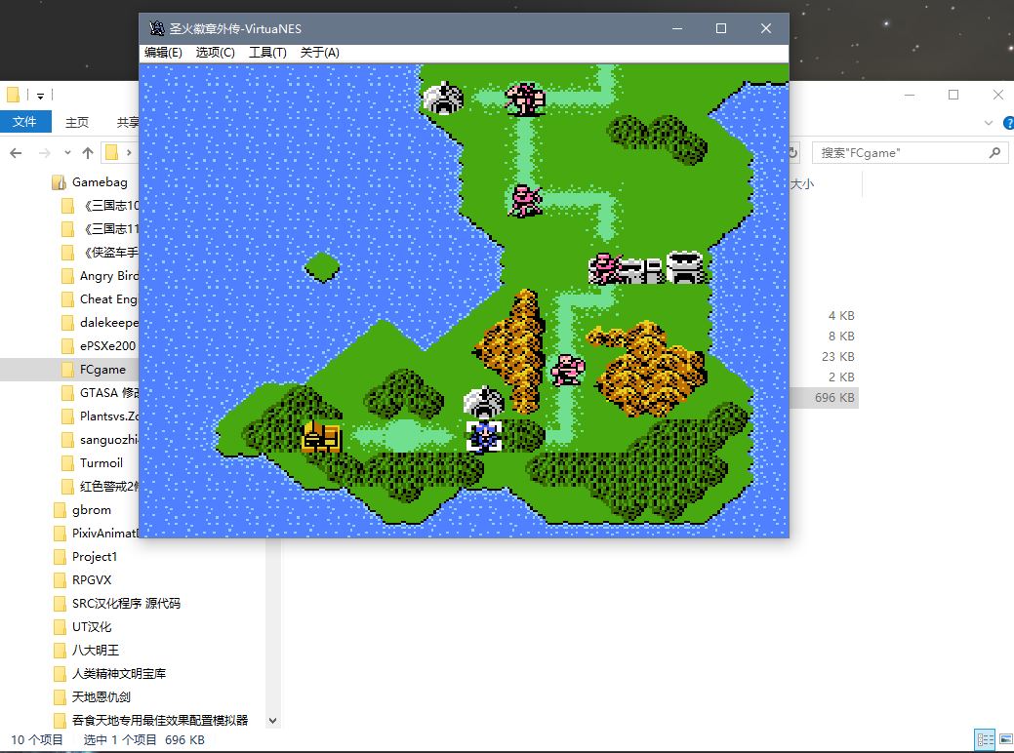Click the quick access toolbar folder icon
This screenshot has width=1014, height=753.
(13, 95)
